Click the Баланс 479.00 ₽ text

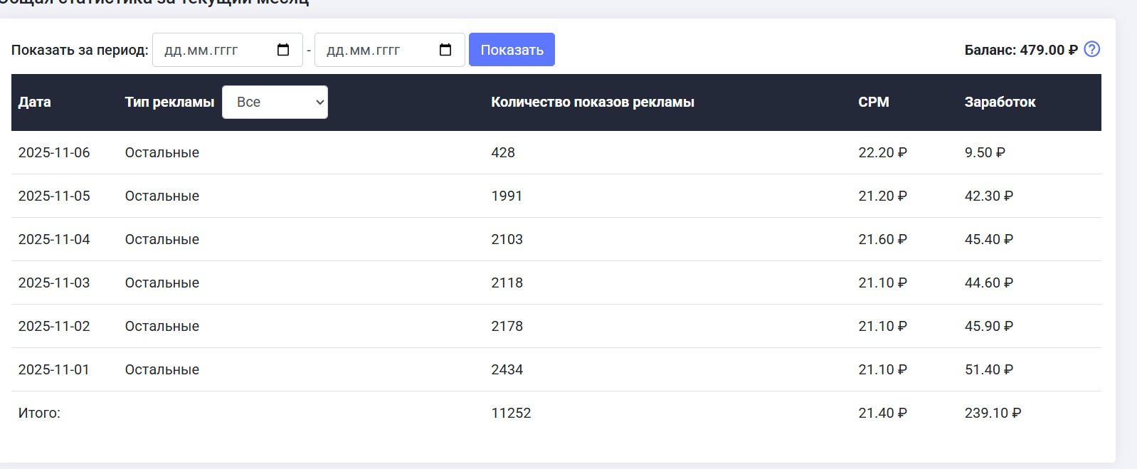click(x=1020, y=51)
